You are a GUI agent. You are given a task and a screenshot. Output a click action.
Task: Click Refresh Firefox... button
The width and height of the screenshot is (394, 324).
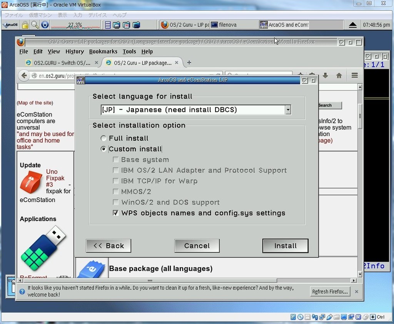click(x=330, y=292)
